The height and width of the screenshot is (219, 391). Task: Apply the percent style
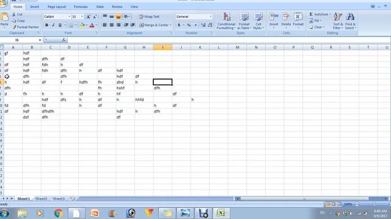pyautogui.click(x=189, y=25)
